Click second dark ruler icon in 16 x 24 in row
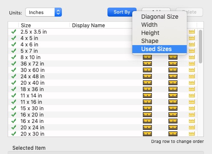Screen dimensions: 212x154 pos(173,121)
